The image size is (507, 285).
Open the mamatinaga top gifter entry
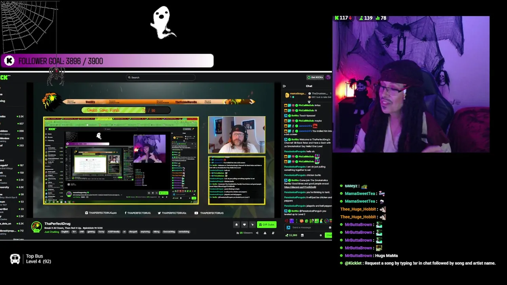point(295,95)
